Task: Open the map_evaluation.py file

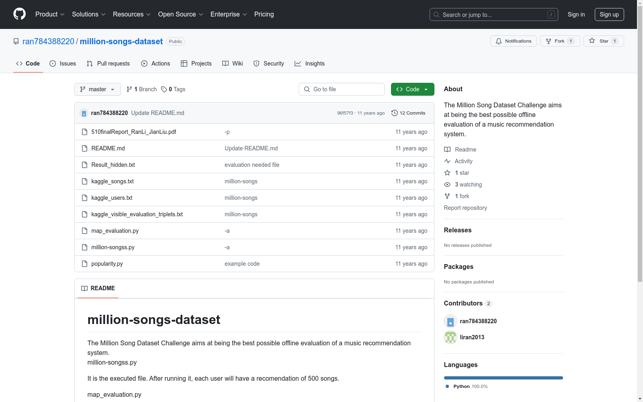Action: [115, 231]
